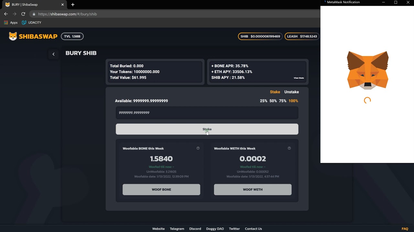
Task: Select 100% of available amount
Action: [293, 101]
